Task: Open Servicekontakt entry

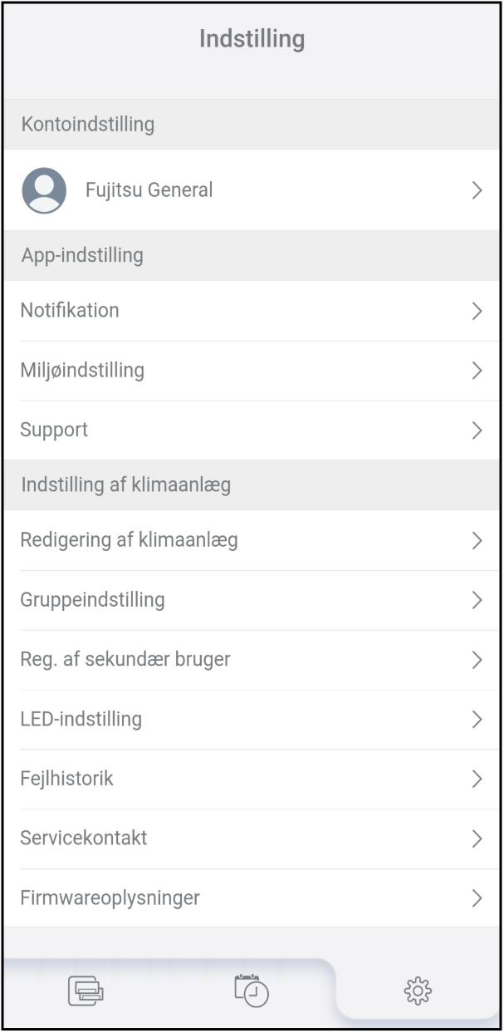Action: click(x=84, y=838)
